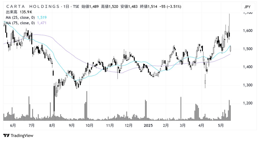Click the MA 25 value 1,519
This screenshot has width=260, height=141.
point(42,17)
